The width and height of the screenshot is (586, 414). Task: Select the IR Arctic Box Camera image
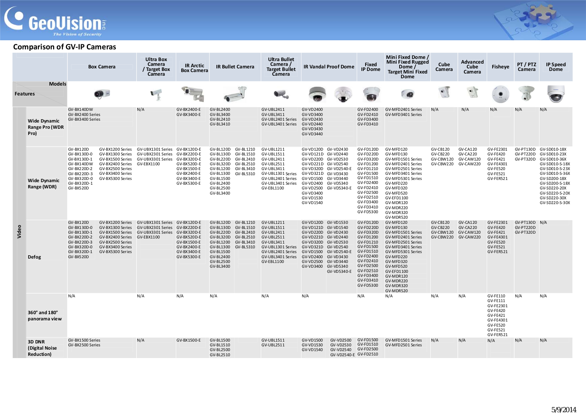[x=193, y=94]
